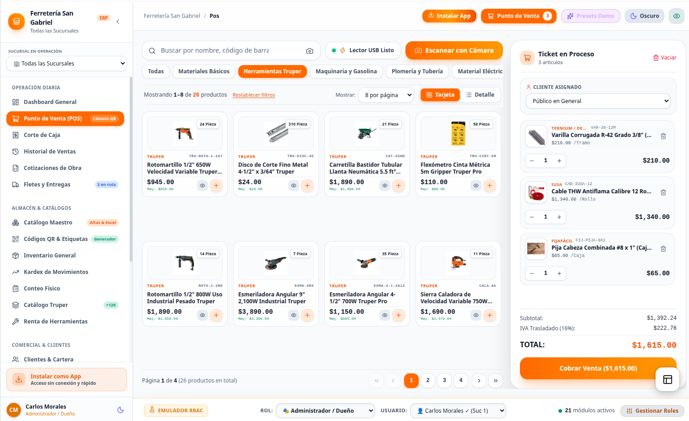Click the camera icon in the search box
This screenshot has width=689, height=421.
click(x=310, y=51)
